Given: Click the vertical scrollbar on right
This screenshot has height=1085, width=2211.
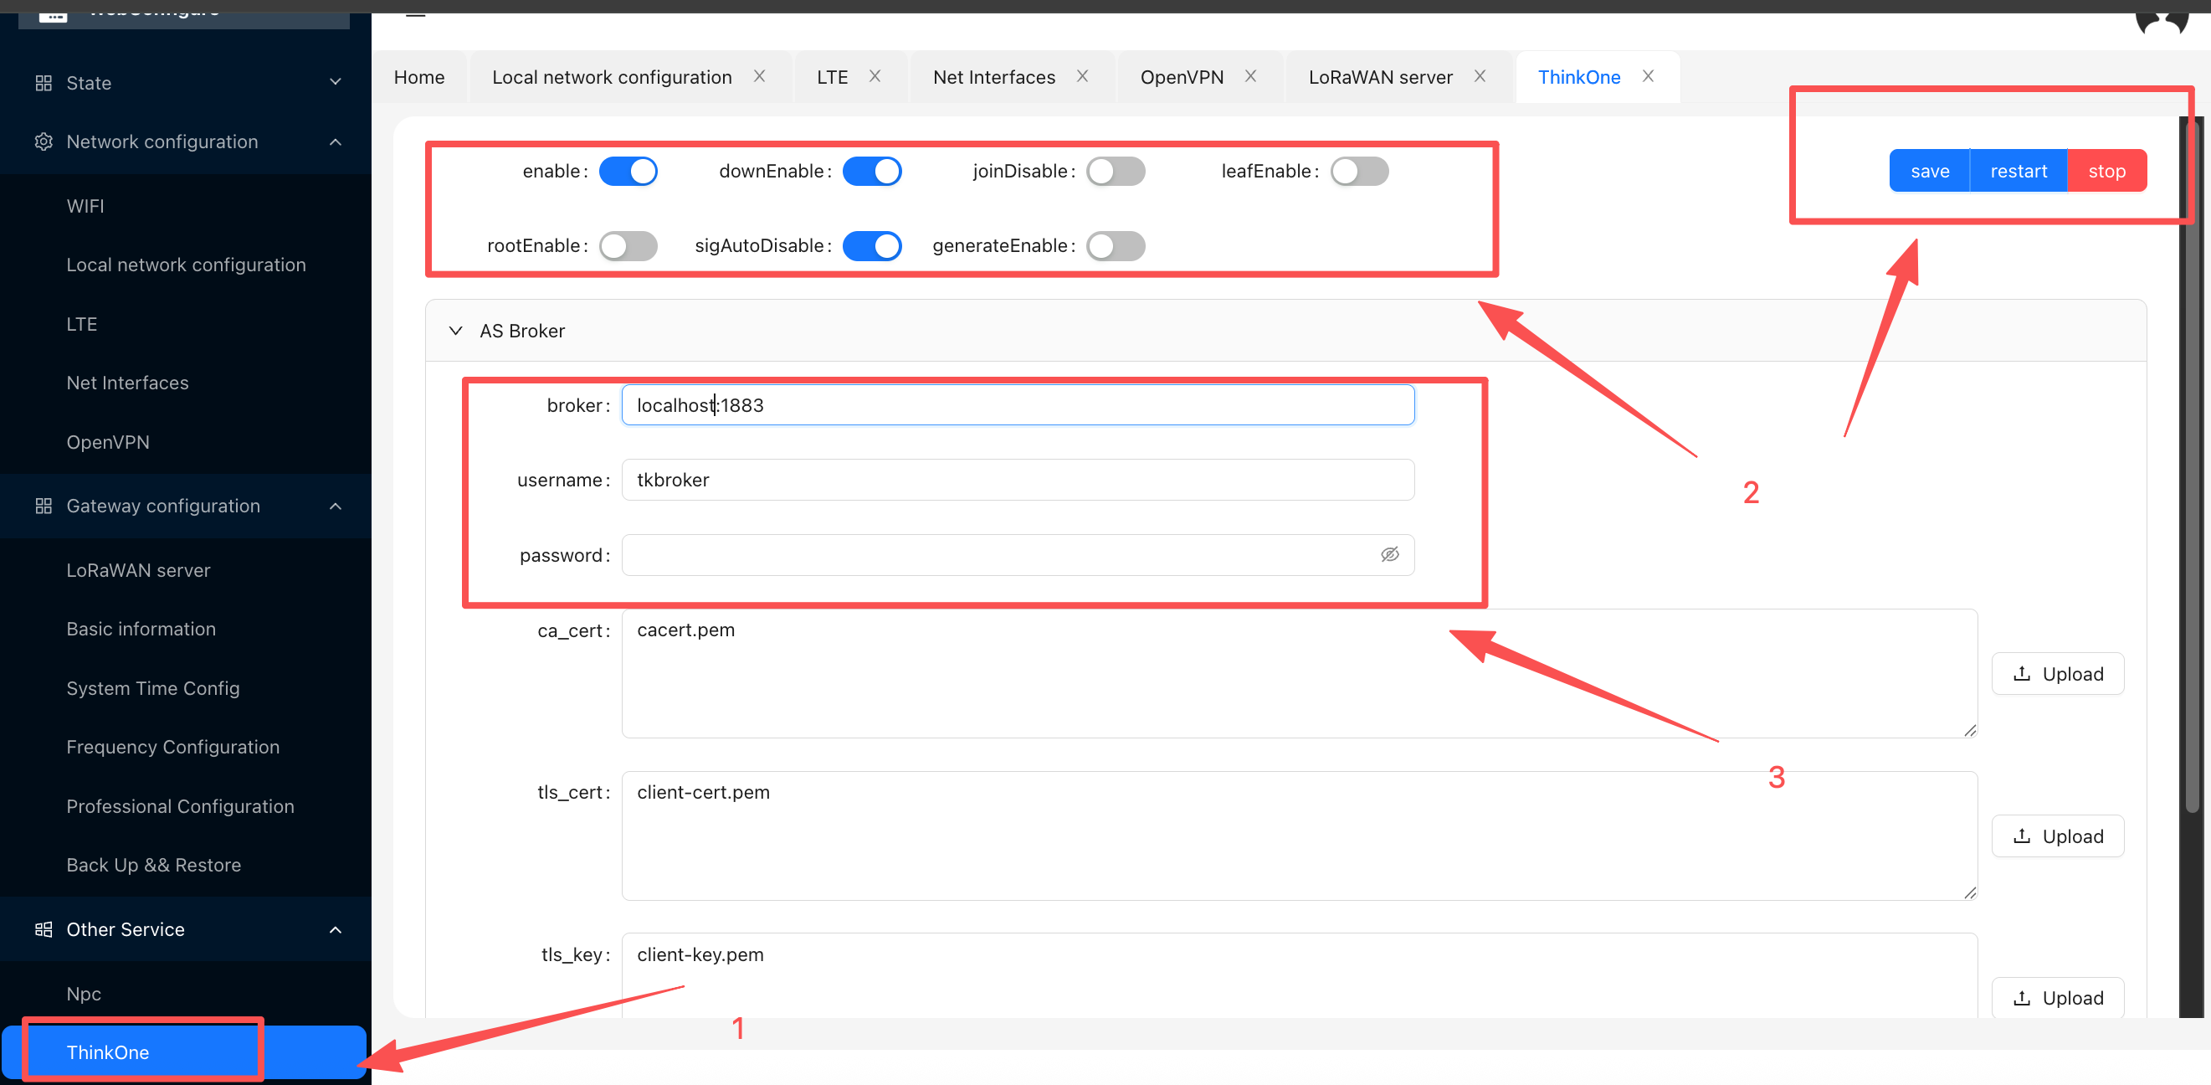Looking at the screenshot, I should pos(2191,464).
